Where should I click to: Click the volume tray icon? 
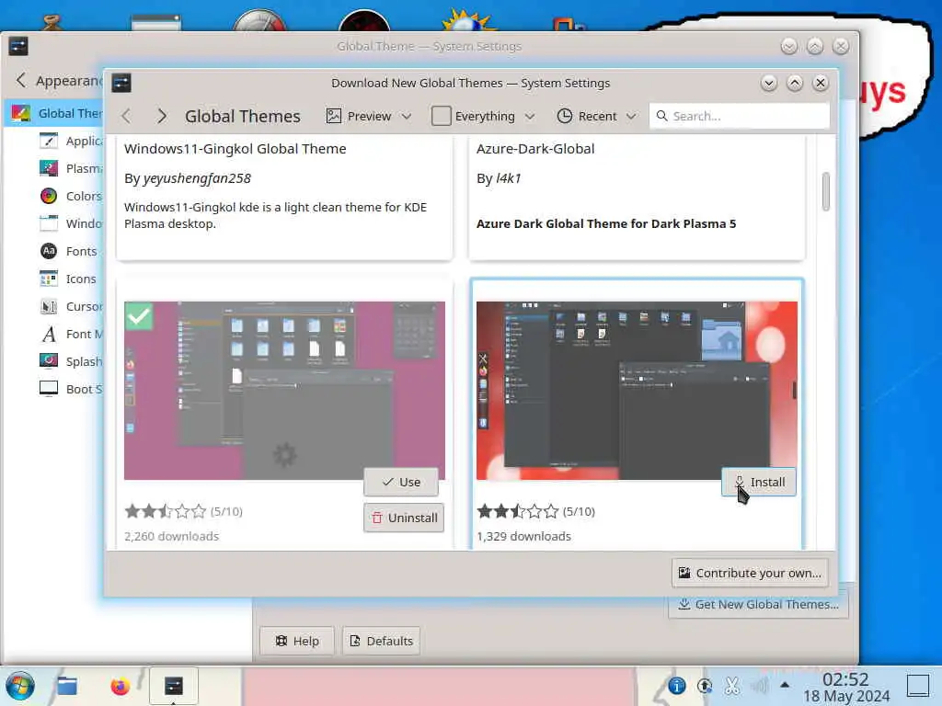[759, 686]
